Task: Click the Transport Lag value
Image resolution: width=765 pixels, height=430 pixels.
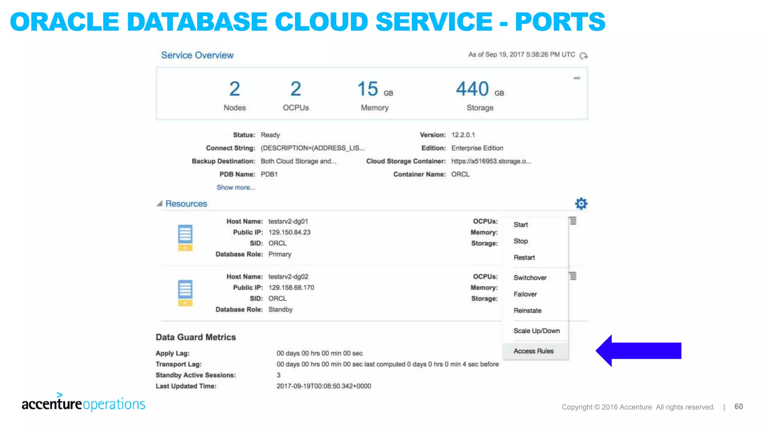Action: [x=387, y=364]
